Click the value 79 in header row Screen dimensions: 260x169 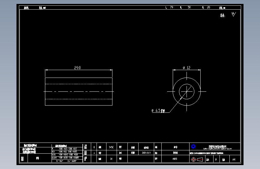[x=172, y=7]
